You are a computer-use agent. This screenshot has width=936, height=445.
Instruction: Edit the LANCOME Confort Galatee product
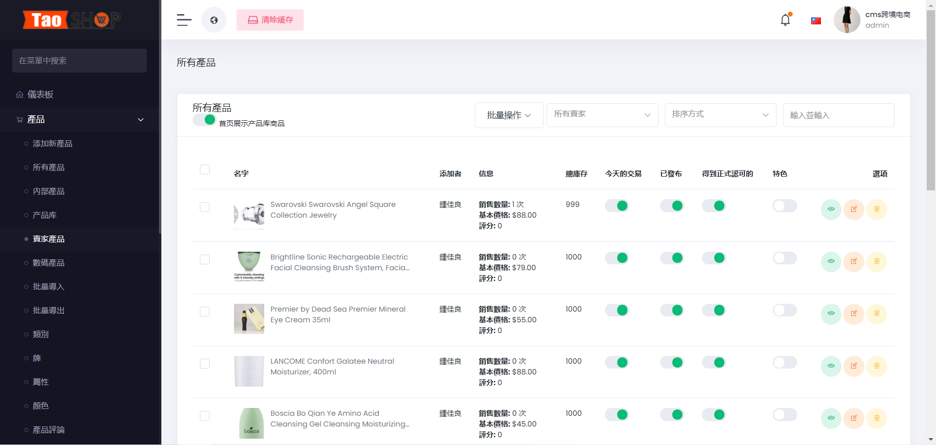tap(854, 366)
